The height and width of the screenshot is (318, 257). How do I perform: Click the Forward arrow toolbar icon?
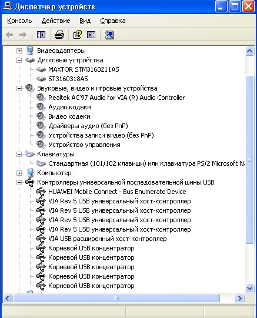(x=23, y=35)
